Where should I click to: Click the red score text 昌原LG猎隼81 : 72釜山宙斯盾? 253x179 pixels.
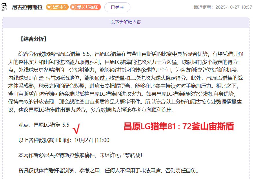click(x=179, y=126)
